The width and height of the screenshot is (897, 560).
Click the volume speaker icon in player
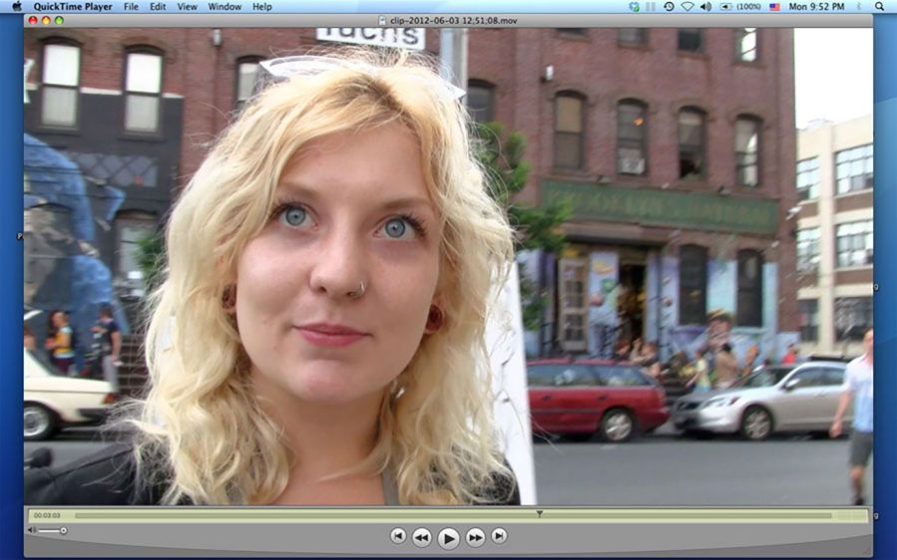pyautogui.click(x=32, y=530)
